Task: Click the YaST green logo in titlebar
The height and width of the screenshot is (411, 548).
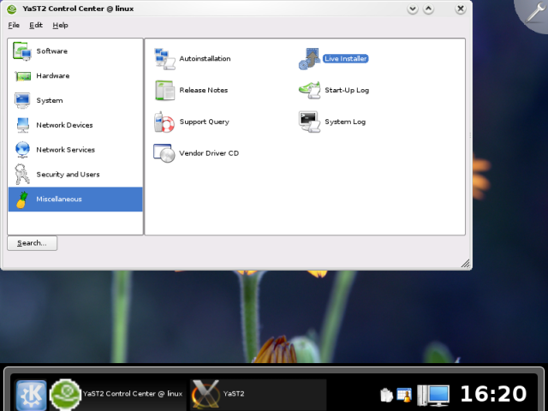Action: coord(11,9)
